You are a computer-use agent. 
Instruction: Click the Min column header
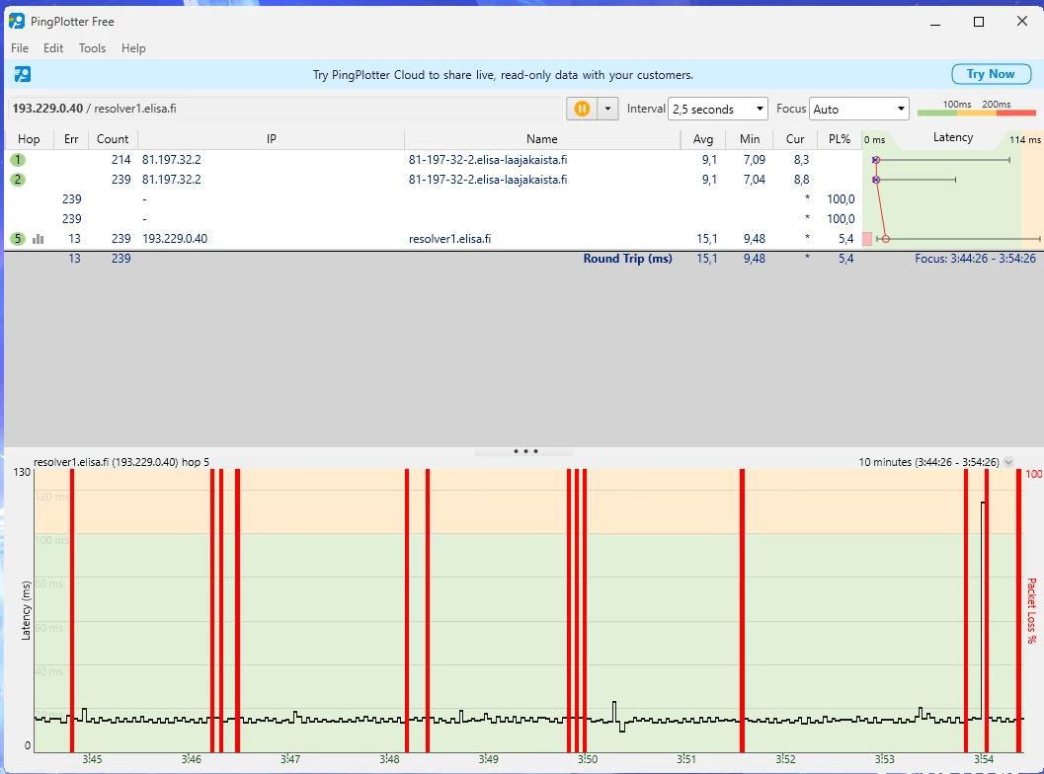click(x=750, y=139)
